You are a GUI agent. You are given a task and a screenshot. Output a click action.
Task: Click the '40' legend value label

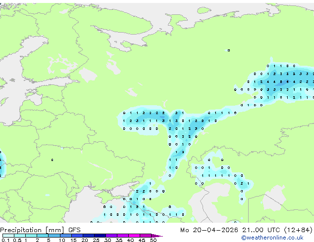131,240
